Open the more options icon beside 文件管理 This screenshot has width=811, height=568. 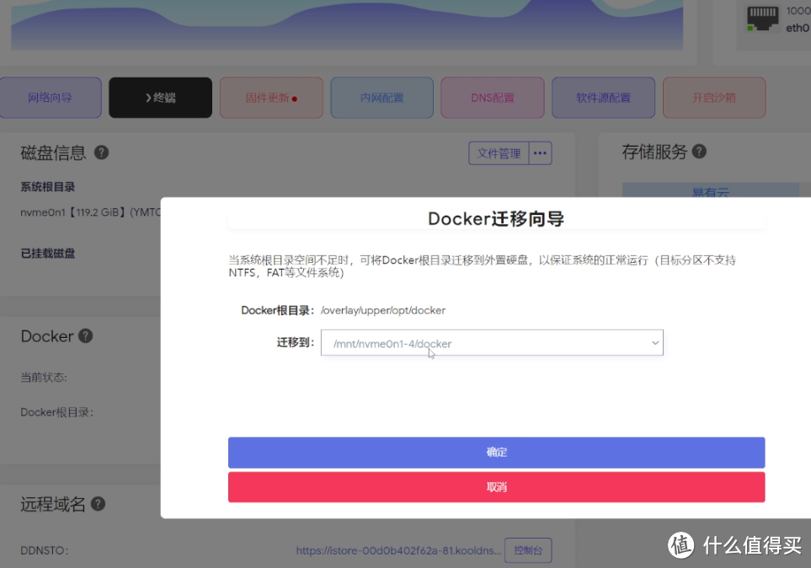tap(540, 153)
